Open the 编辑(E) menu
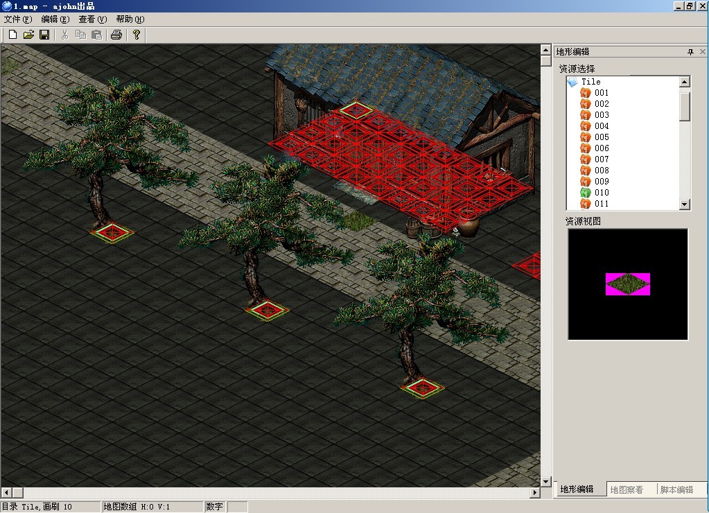Viewport: 709px width, 513px height. click(x=55, y=19)
